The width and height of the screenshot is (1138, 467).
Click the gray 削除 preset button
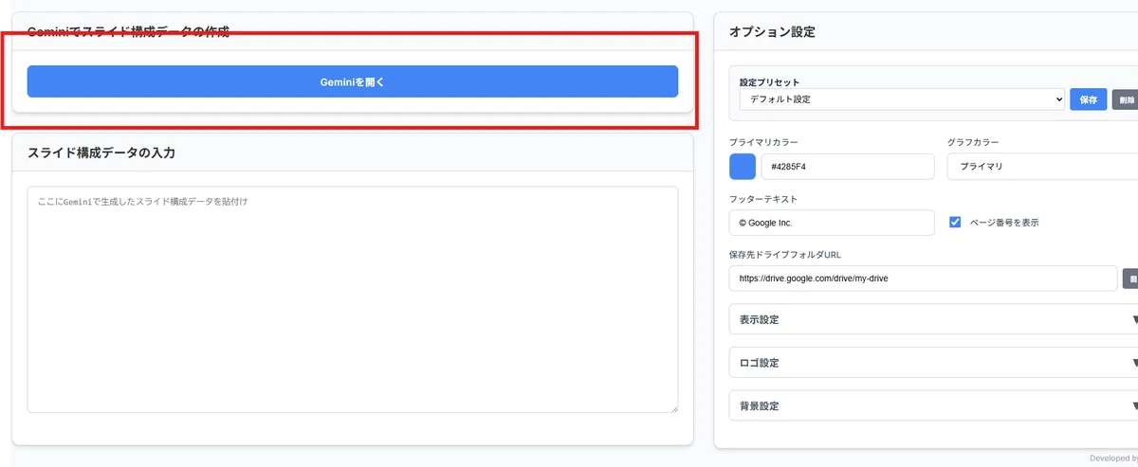[1125, 99]
